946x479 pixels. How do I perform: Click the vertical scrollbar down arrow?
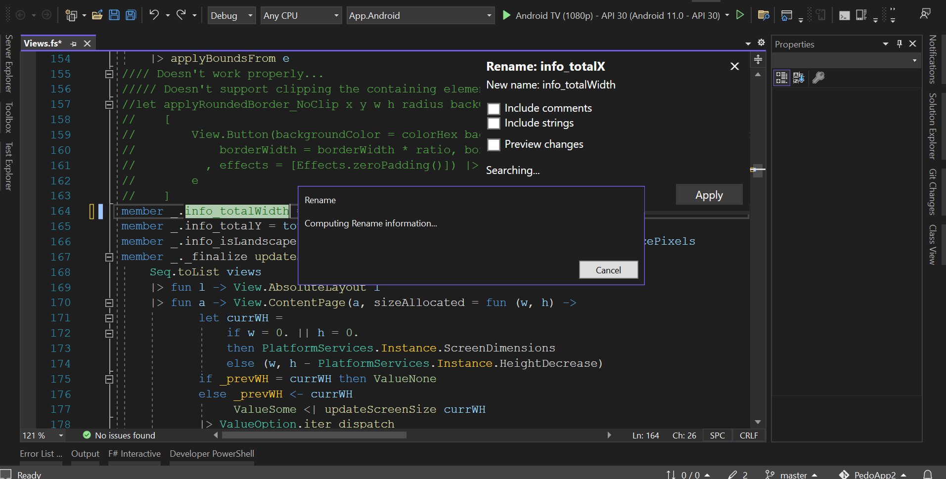click(758, 422)
